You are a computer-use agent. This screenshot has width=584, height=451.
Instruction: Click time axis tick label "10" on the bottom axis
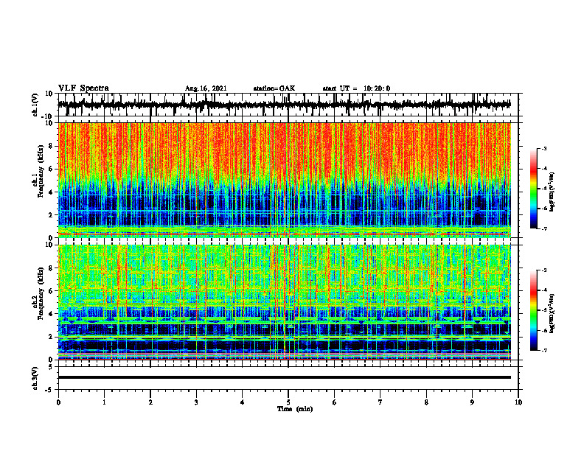[518, 402]
